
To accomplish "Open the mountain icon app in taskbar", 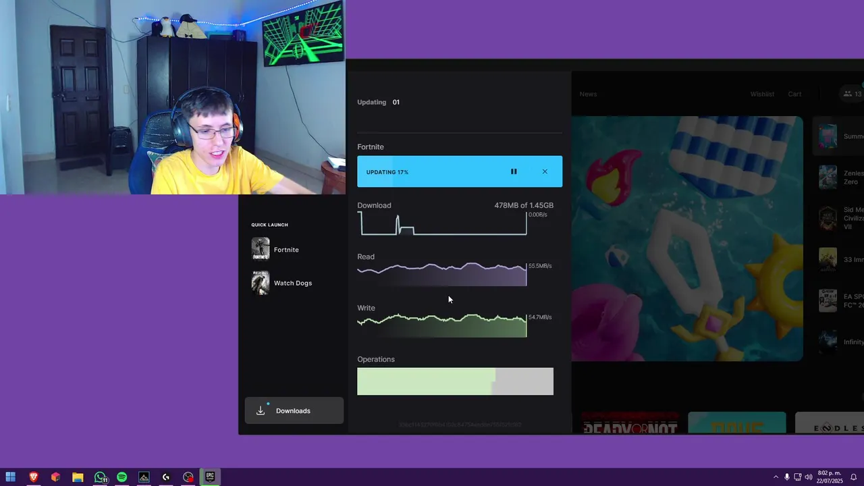I will (144, 477).
